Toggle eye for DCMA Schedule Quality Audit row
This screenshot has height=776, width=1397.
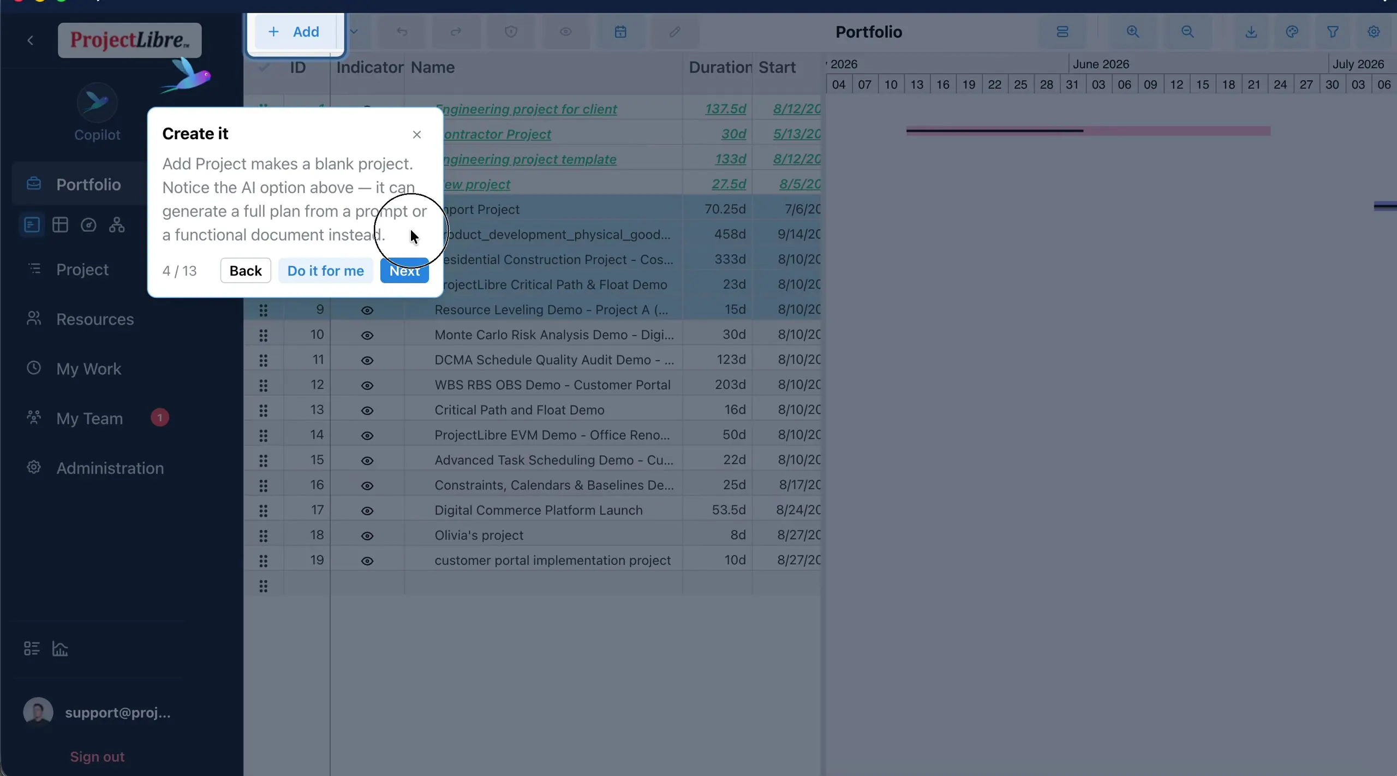coord(367,360)
